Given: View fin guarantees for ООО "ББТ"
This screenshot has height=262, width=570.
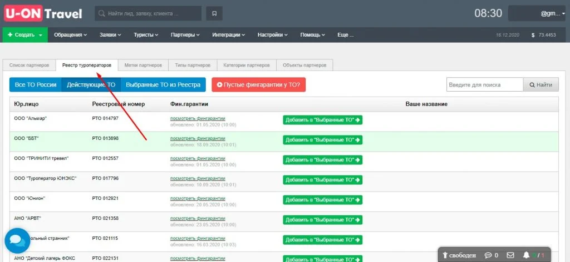Looking at the screenshot, I should pos(198,138).
